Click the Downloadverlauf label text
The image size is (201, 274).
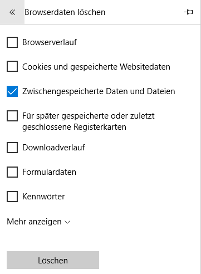coord(53,148)
